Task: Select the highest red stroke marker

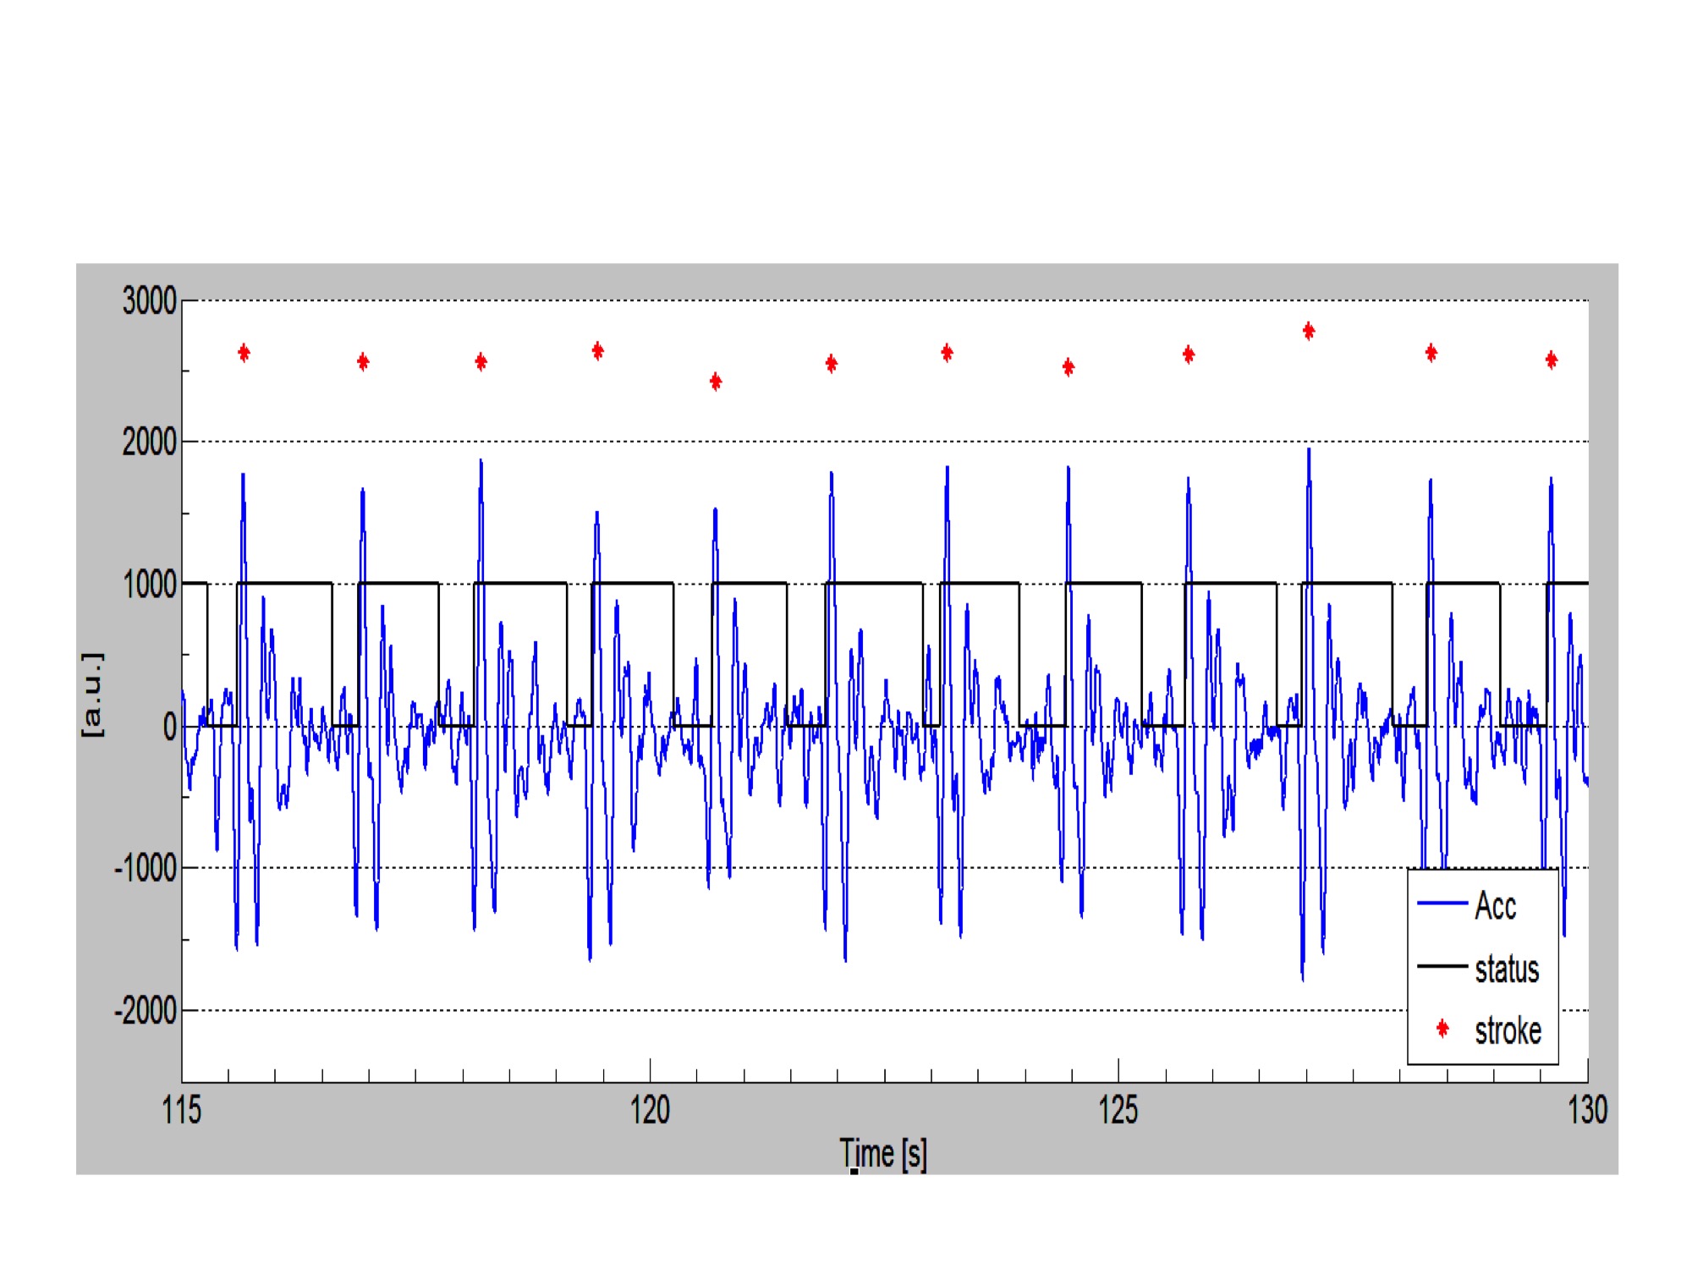Action: [x=1309, y=331]
